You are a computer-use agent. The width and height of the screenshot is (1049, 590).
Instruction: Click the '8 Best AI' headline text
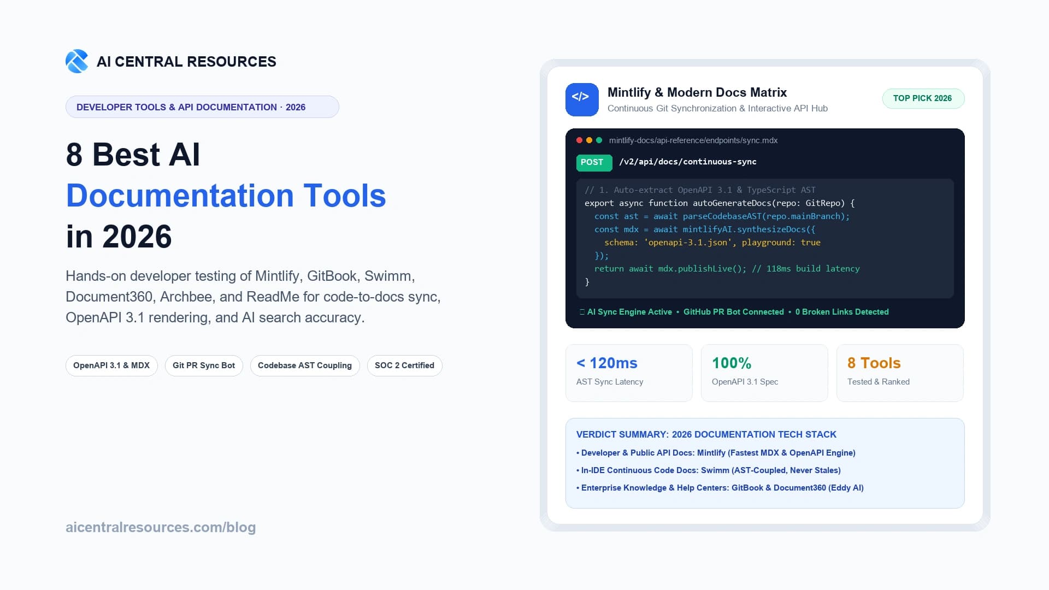[133, 155]
